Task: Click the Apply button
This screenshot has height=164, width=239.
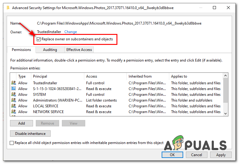Action: click(221, 155)
